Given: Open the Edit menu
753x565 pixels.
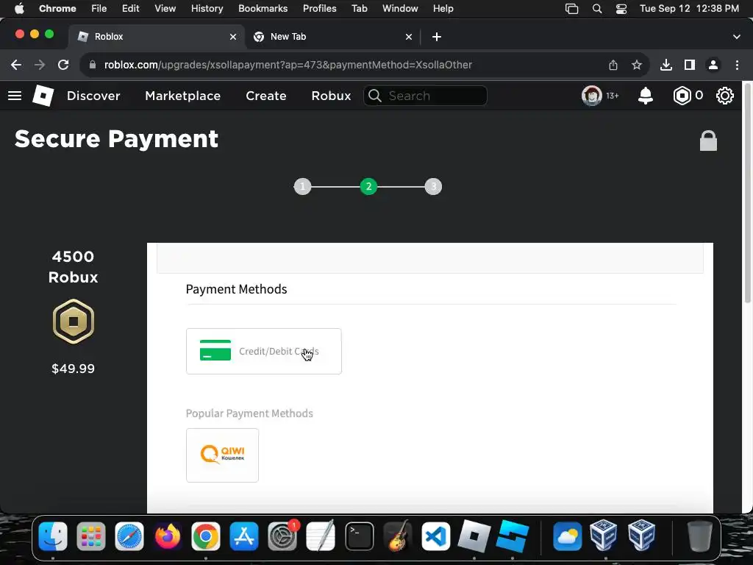Looking at the screenshot, I should [130, 9].
